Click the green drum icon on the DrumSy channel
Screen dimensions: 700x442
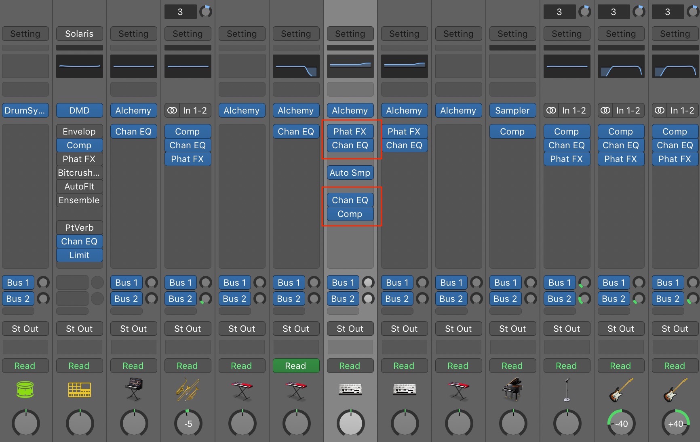click(25, 389)
